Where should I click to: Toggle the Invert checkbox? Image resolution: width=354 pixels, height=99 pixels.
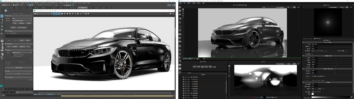click(326, 51)
